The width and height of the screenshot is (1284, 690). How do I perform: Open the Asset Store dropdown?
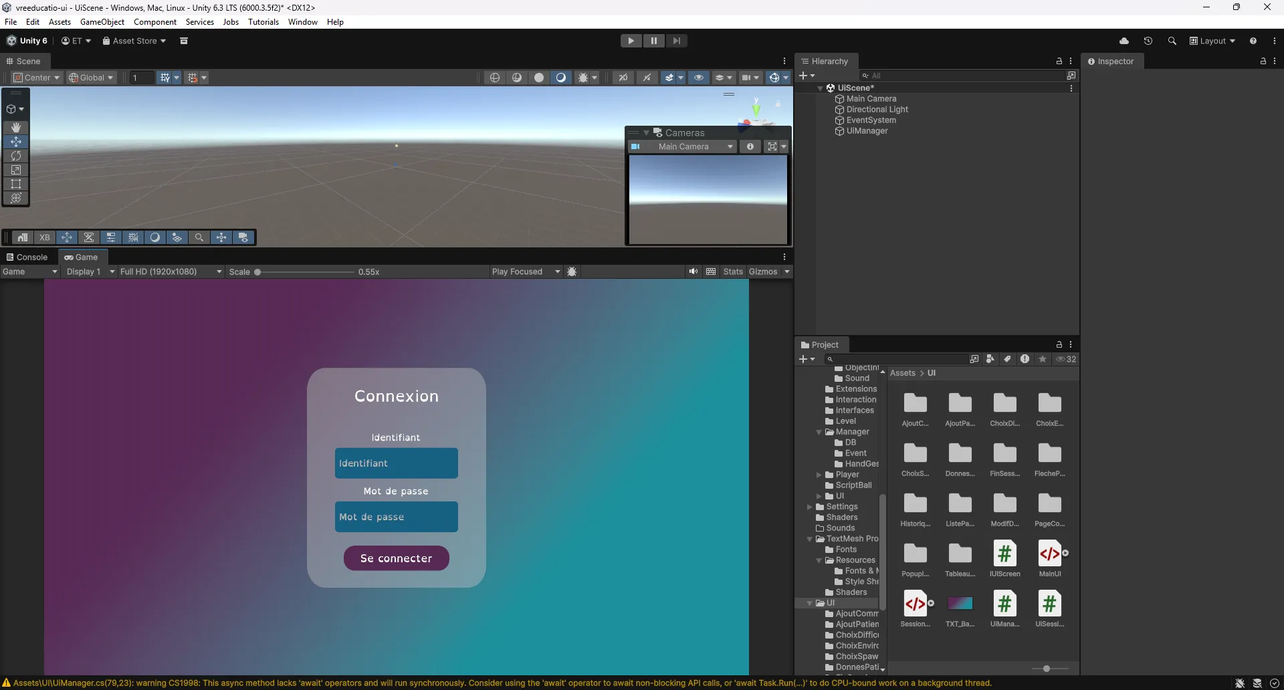(134, 41)
